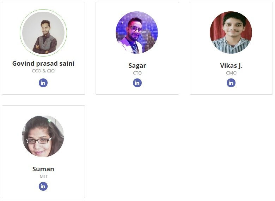The width and height of the screenshot is (275, 201).
Task: Visit Vikas J.'s LinkedIn profile icon
Action: tap(231, 83)
